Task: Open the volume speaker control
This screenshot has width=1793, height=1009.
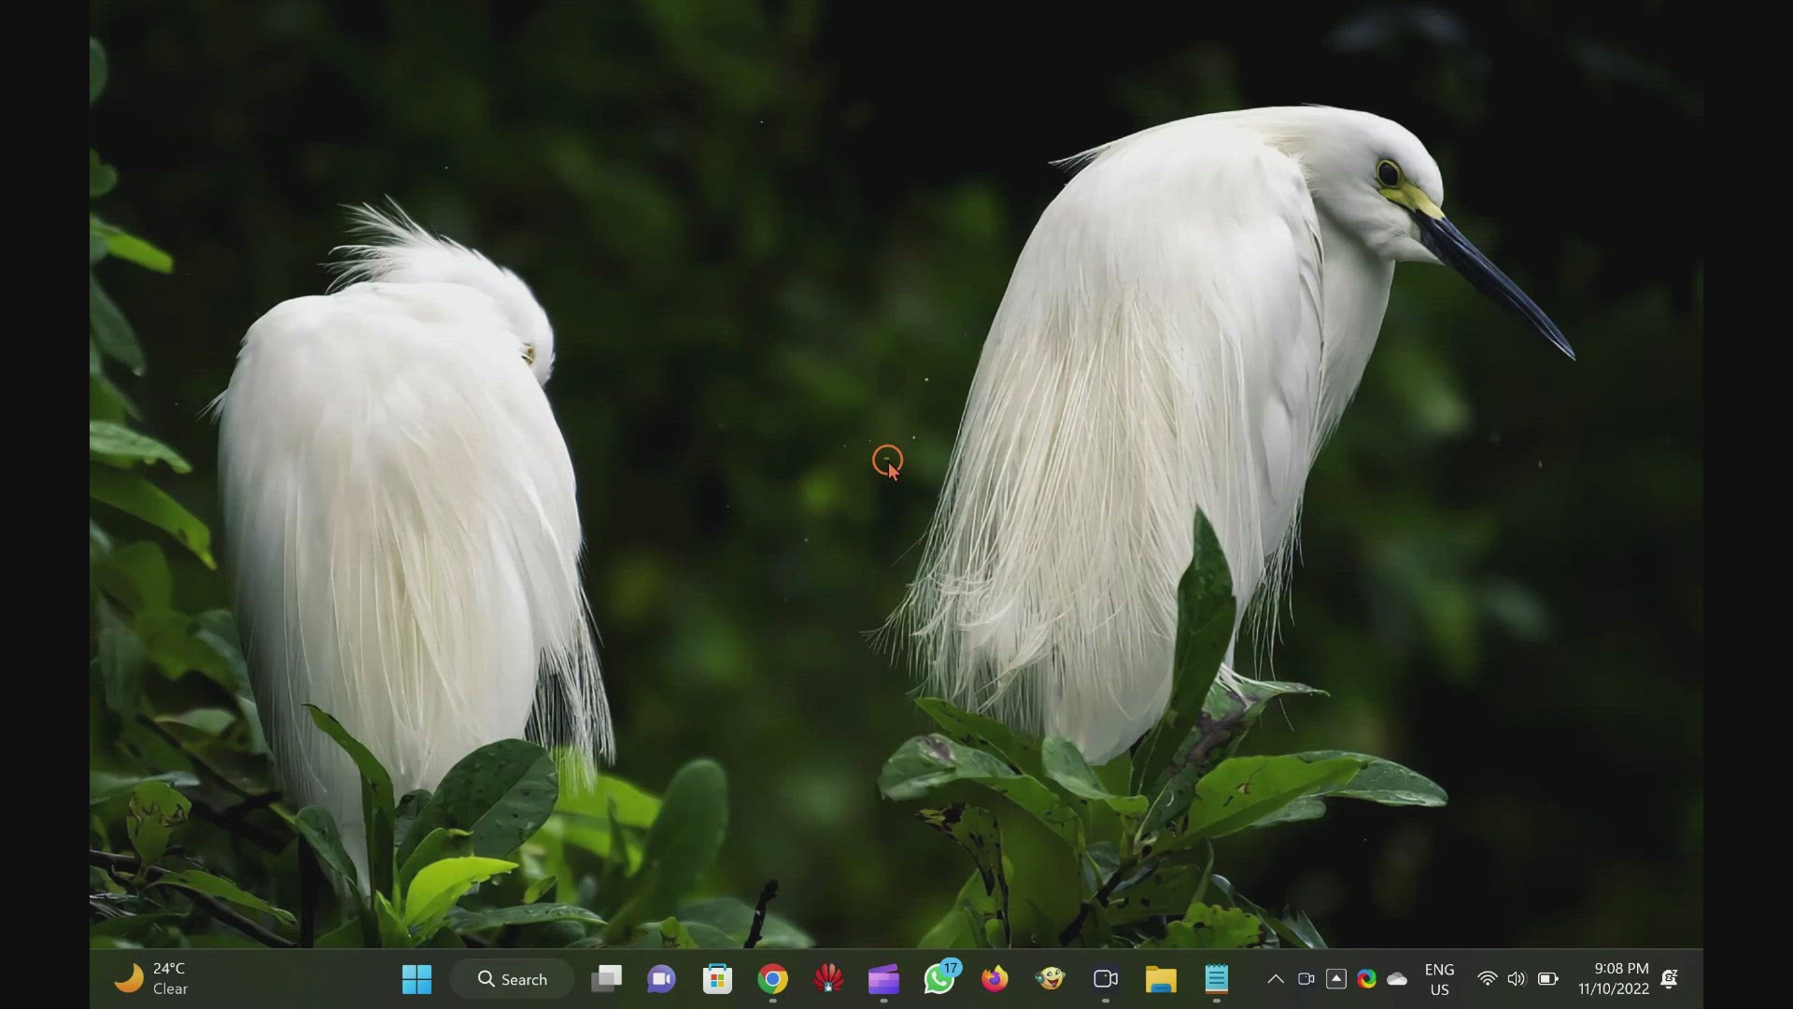Action: (x=1517, y=979)
